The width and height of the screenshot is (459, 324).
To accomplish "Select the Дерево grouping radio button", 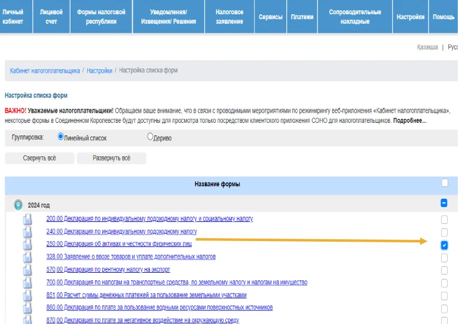I will coord(150,137).
